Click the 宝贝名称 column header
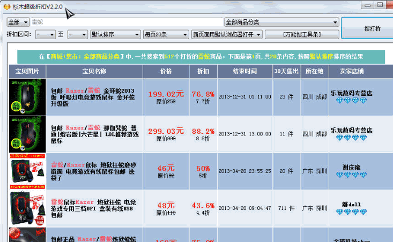The width and height of the screenshot is (393, 242). click(x=94, y=71)
